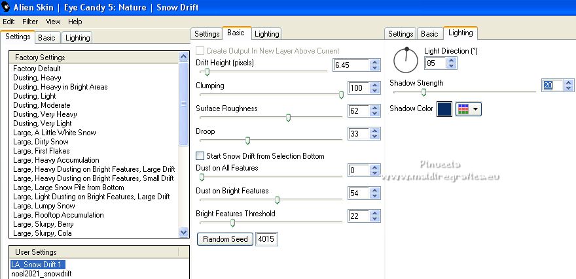Click the Bright Features Threshold value field 22
Screen dimensions: 576x279
[x=359, y=216]
